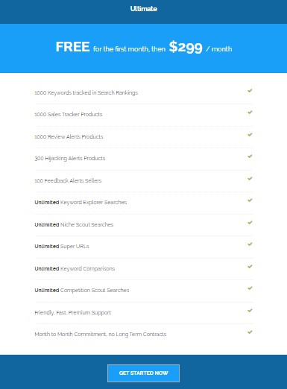Click checkmark beside Unlimited Super URLs
This screenshot has width=287, height=389.
click(250, 244)
